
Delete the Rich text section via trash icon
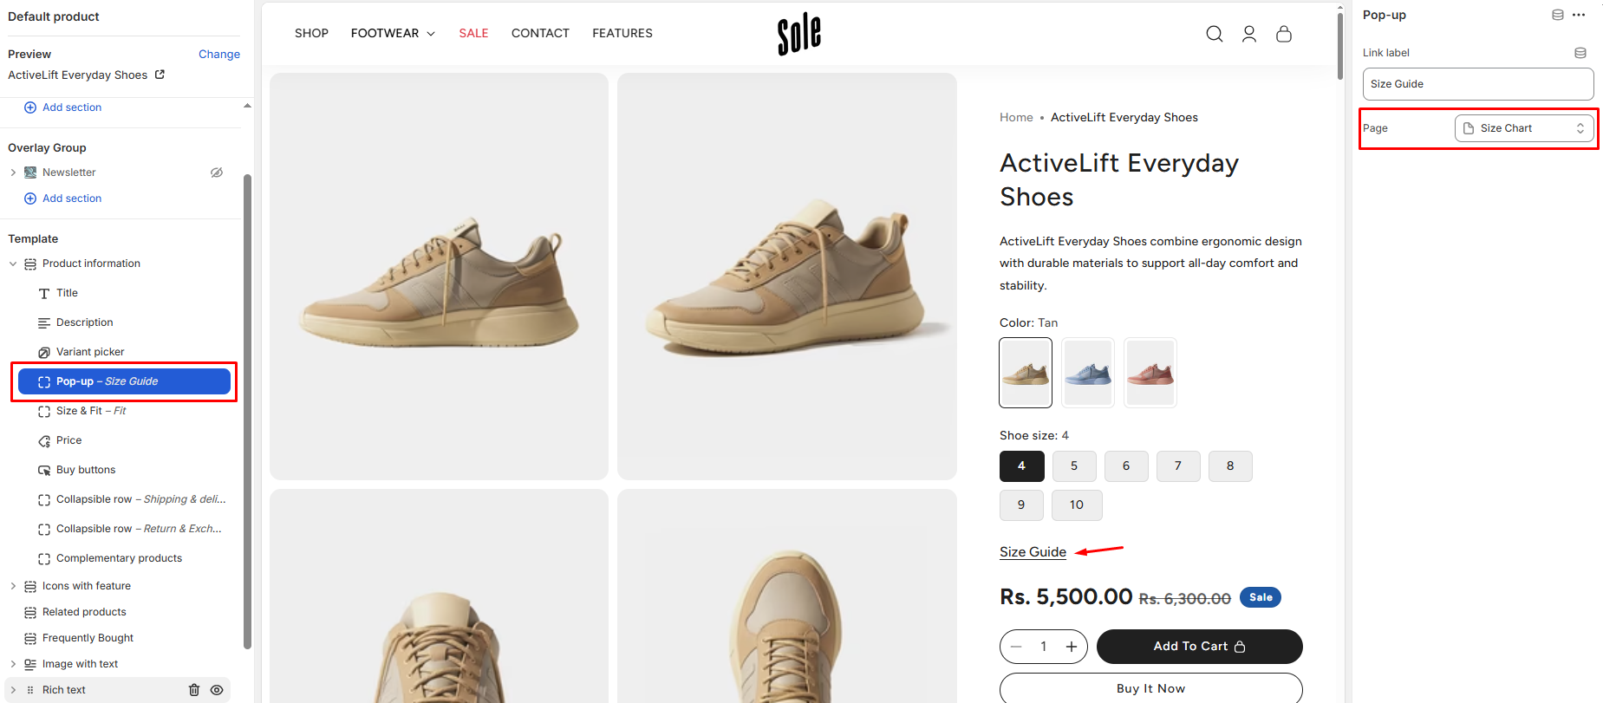click(x=194, y=690)
